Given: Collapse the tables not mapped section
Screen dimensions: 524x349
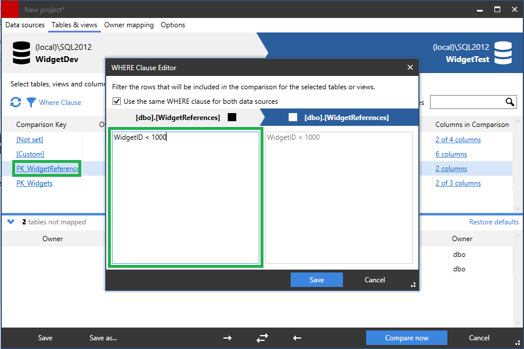Looking at the screenshot, I should [11, 222].
